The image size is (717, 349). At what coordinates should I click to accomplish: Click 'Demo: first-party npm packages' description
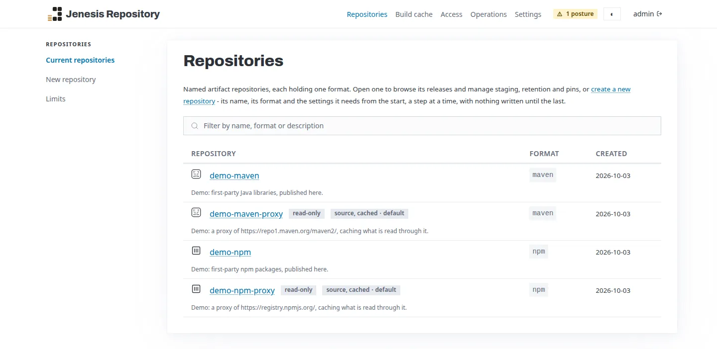click(x=259, y=269)
